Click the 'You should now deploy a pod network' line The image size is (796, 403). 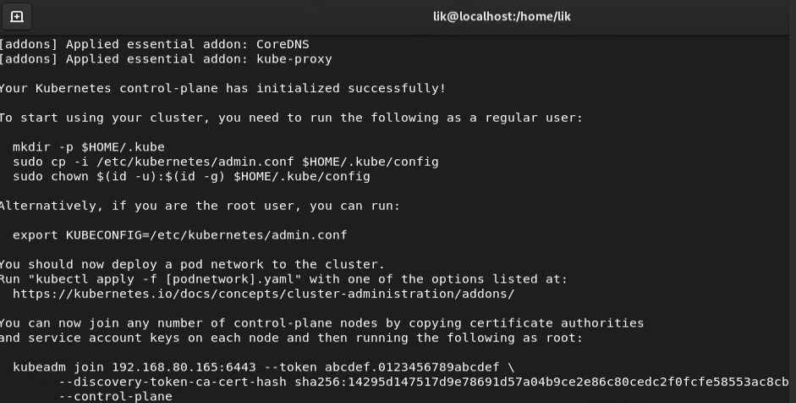point(192,265)
